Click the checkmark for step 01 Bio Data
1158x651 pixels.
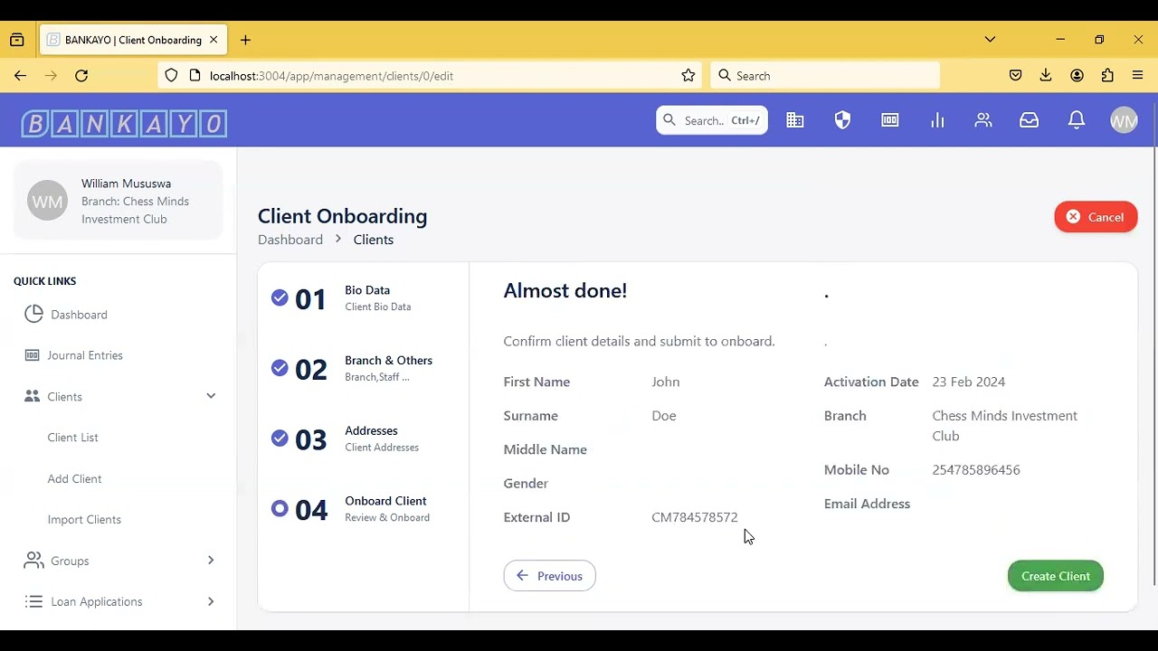[280, 297]
